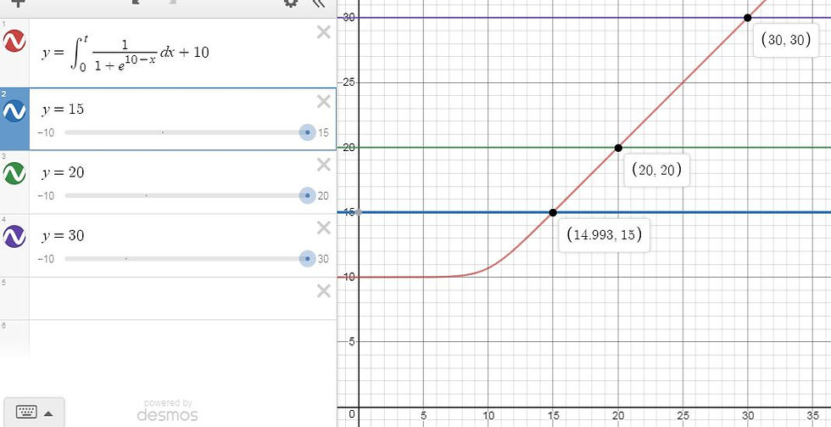
Task: Hide the blue y = 15 line
Action: pos(14,111)
